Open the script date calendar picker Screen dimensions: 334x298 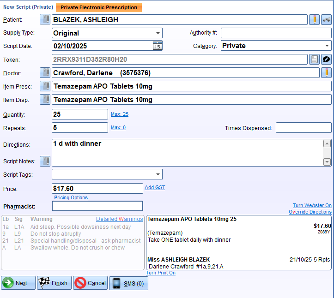157,46
